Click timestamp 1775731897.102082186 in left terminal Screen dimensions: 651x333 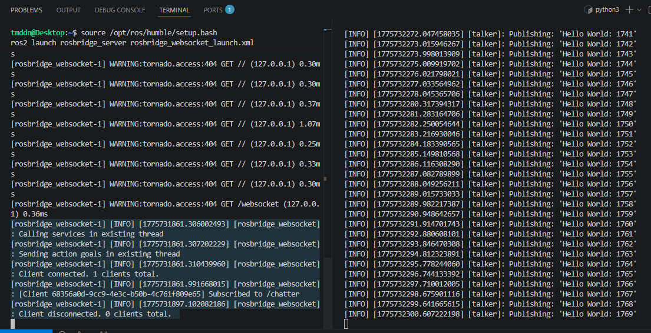pyautogui.click(x=184, y=304)
